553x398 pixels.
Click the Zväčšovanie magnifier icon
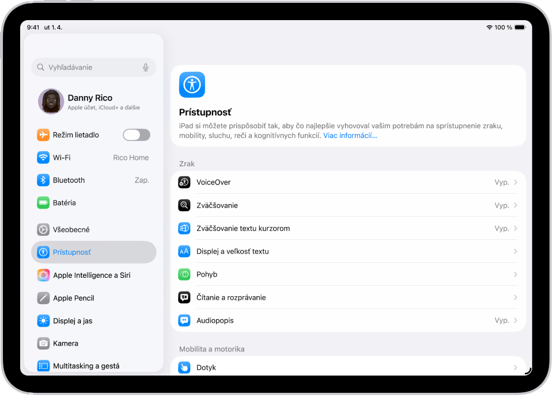point(184,205)
